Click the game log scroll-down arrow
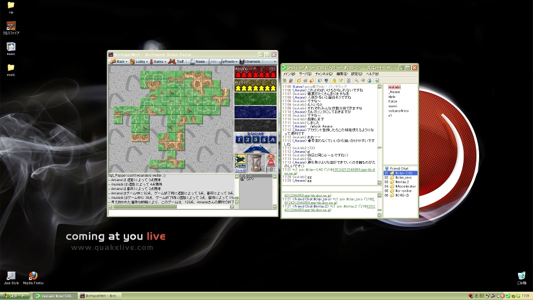The height and width of the screenshot is (300, 533). [x=237, y=202]
